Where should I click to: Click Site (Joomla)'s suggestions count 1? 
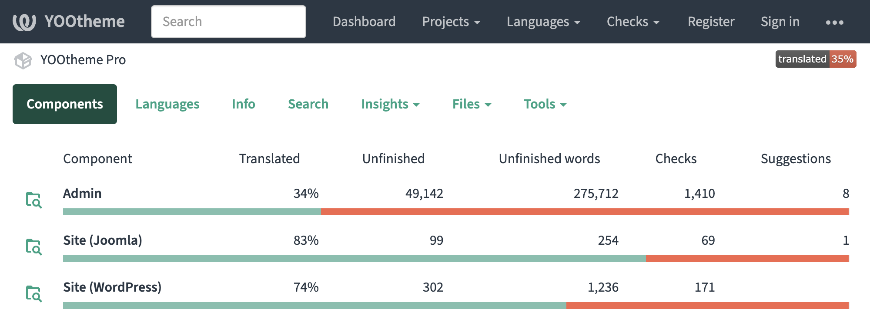(x=846, y=240)
